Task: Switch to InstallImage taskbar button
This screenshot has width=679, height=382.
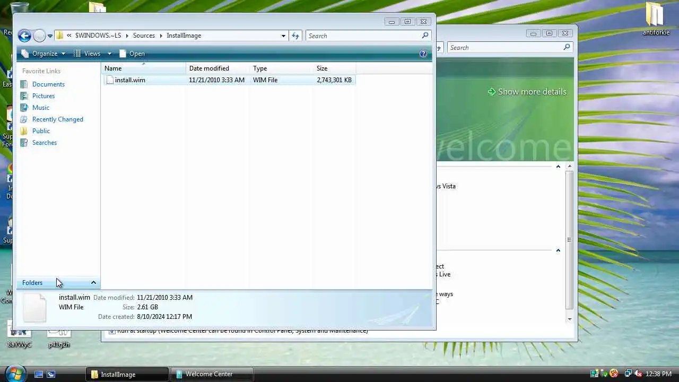Action: [127, 374]
